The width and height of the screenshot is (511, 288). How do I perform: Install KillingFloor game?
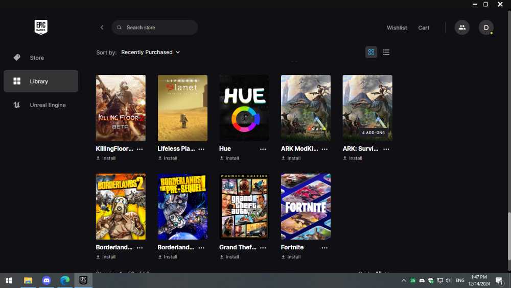coord(106,158)
